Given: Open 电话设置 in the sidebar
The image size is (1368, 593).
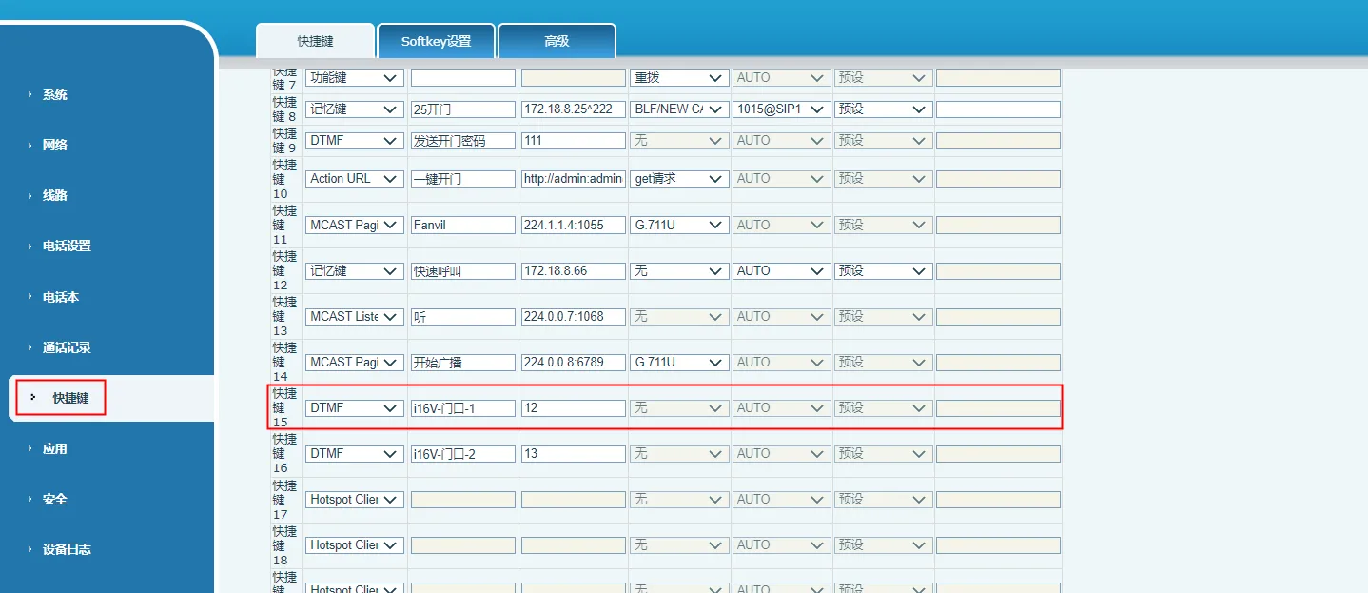Looking at the screenshot, I should pyautogui.click(x=67, y=247).
